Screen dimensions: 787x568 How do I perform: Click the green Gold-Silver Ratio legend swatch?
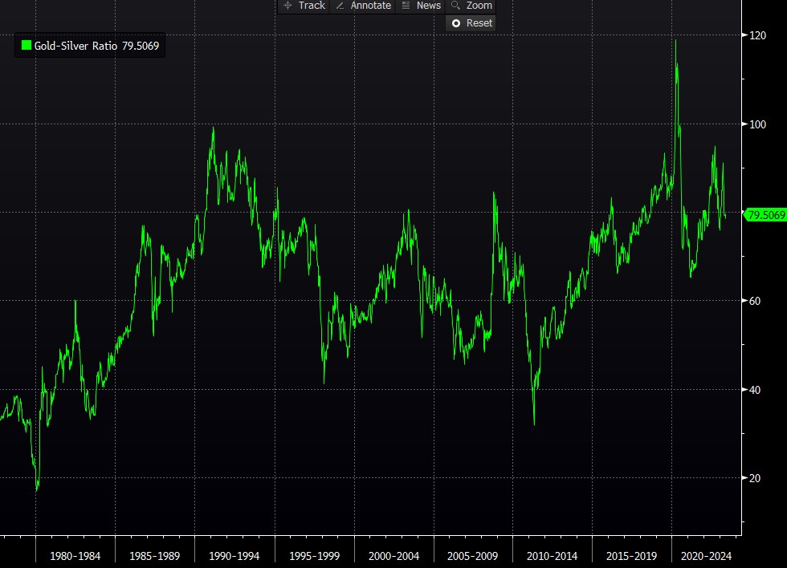[26, 45]
